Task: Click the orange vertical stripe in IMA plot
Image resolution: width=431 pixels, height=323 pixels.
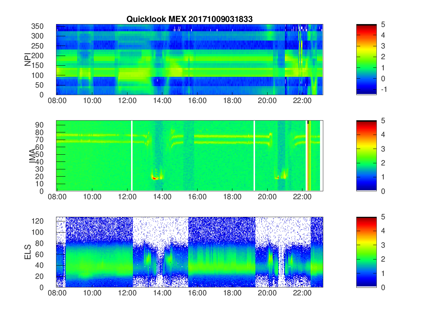Action: coord(309,157)
